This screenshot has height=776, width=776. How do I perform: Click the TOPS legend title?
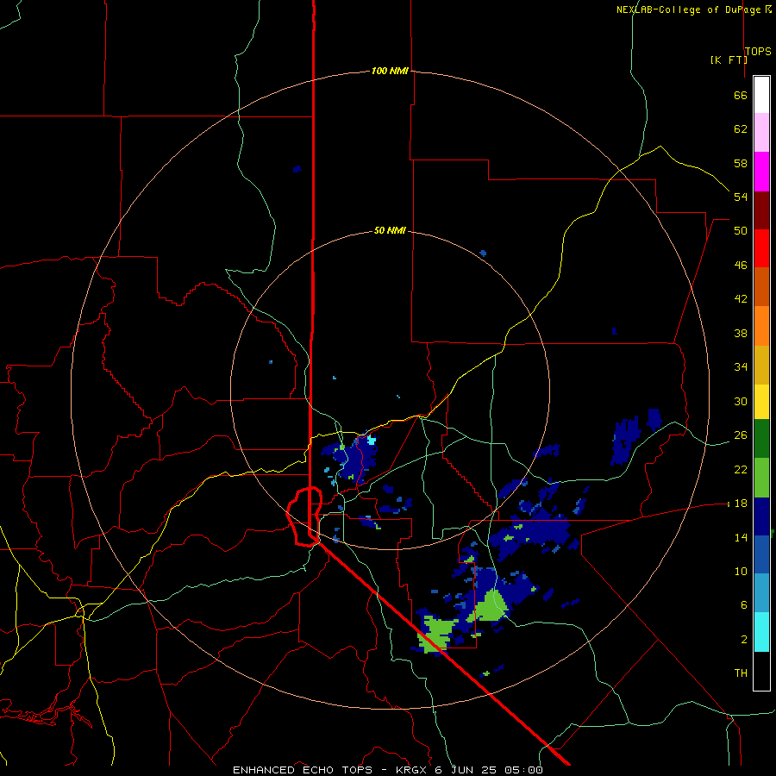click(x=758, y=51)
